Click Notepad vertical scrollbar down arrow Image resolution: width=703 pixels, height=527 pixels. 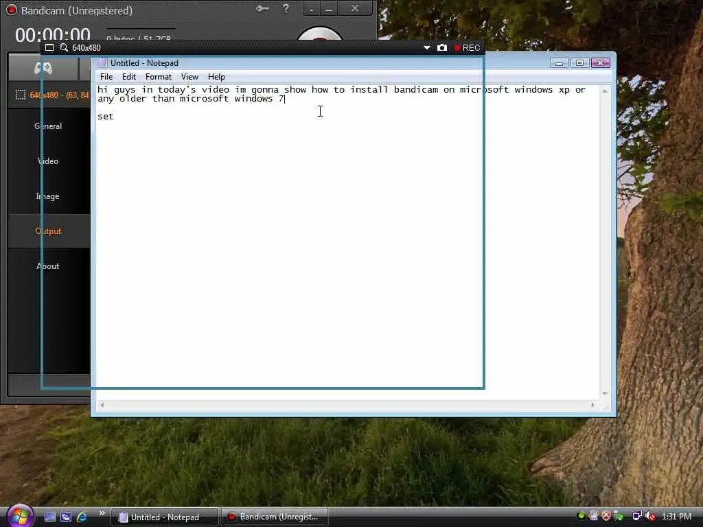point(606,393)
